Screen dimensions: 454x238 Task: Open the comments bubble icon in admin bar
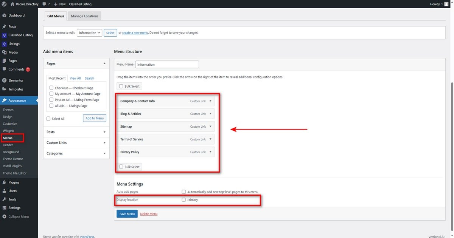pyautogui.click(x=44, y=4)
